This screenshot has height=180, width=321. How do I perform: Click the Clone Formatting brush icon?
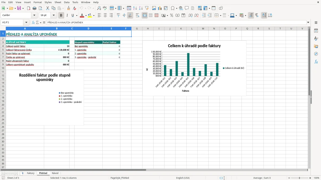point(68,8)
